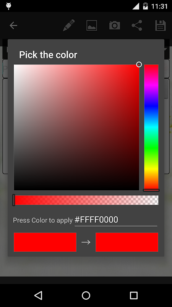Click the alpha slider handle
Screen dimensions: 172x307
click(14, 200)
